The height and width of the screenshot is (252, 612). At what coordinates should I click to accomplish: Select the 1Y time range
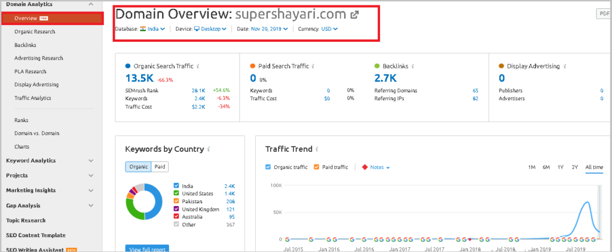click(x=561, y=167)
